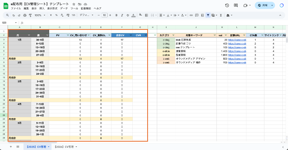Screen dimensions: 288x150
Task: Open the text color picker
Action: [x=134, y=16]
